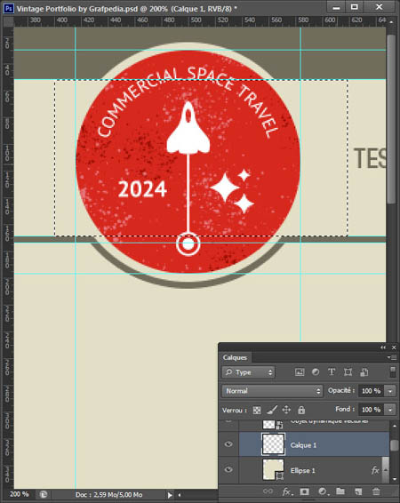The image size is (400, 503).
Task: Create a new layer group folder
Action: coord(340,491)
